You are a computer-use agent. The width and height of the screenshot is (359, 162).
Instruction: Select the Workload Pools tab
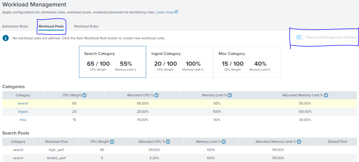coord(51,26)
